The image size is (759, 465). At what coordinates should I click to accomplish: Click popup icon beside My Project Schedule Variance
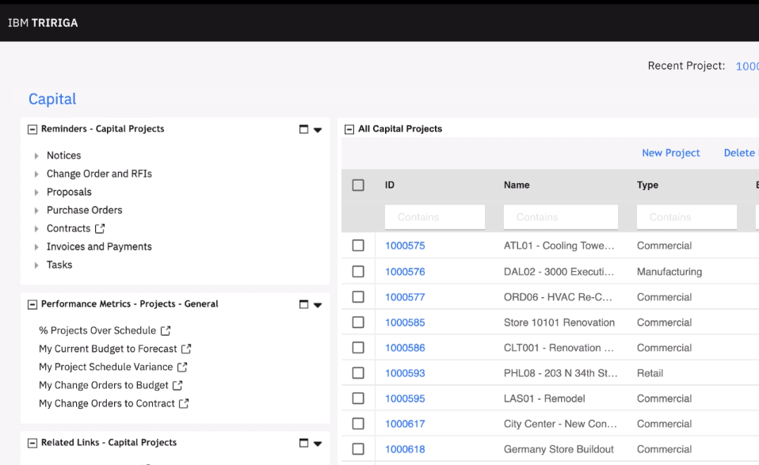[182, 368]
